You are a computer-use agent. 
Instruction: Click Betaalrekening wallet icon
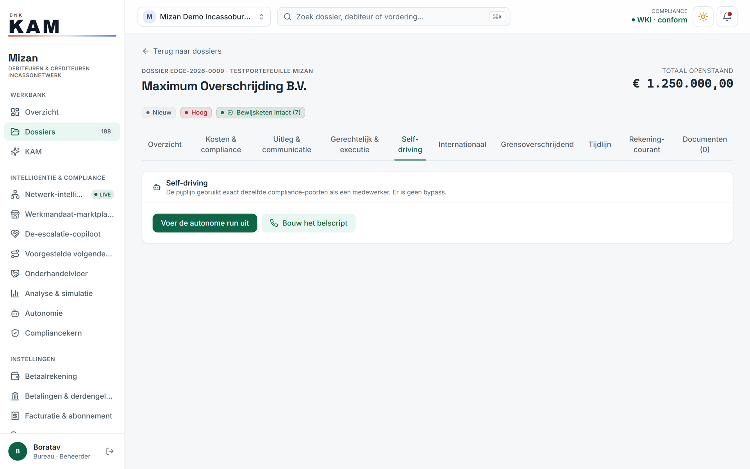click(15, 376)
